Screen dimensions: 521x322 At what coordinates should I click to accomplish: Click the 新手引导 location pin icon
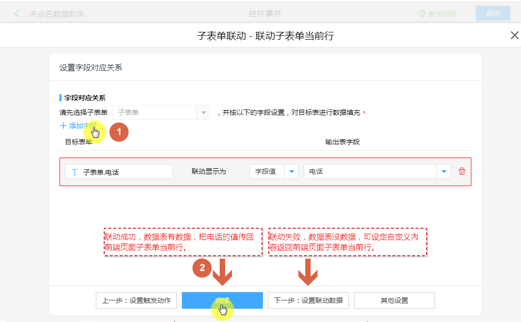[x=422, y=14]
